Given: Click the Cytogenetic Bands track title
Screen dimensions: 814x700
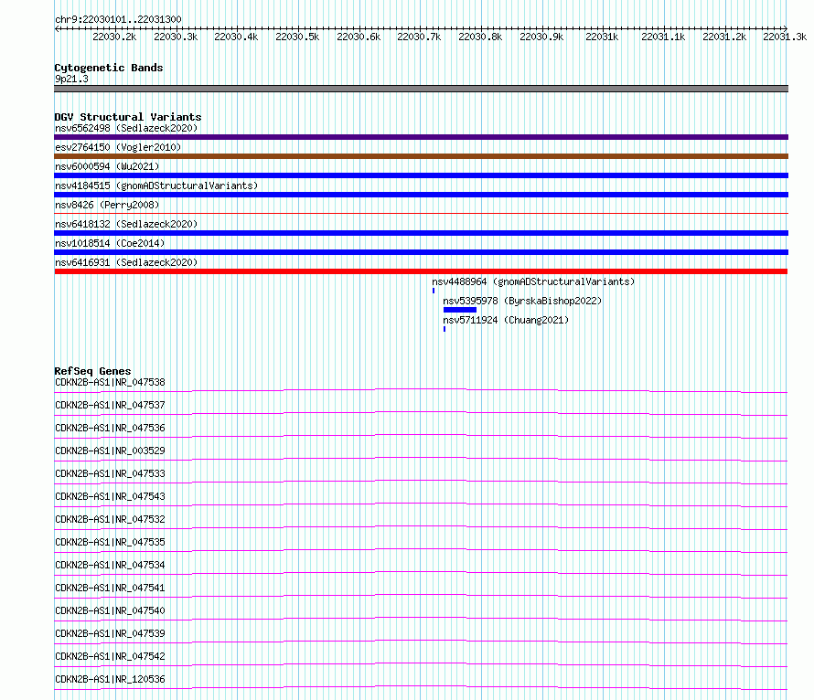Looking at the screenshot, I should pyautogui.click(x=109, y=68).
